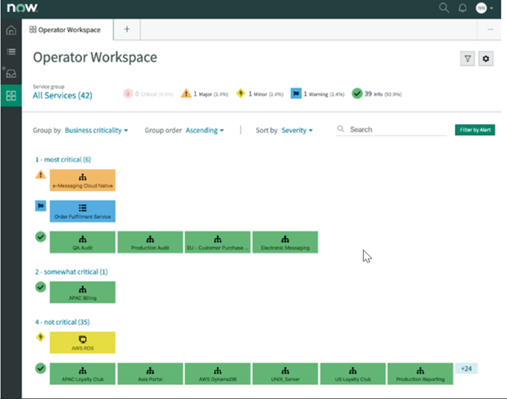Viewport: 507px width, 399px height.
Task: Focus the services Search field
Action: (x=392, y=130)
